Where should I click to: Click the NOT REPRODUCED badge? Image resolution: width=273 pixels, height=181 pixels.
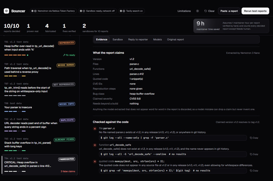tap(64, 85)
